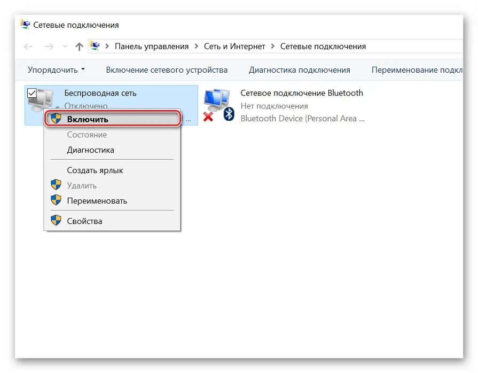This screenshot has width=478, height=373.
Task: Click Включение сетевого устройства toolbar button
Action: (167, 69)
